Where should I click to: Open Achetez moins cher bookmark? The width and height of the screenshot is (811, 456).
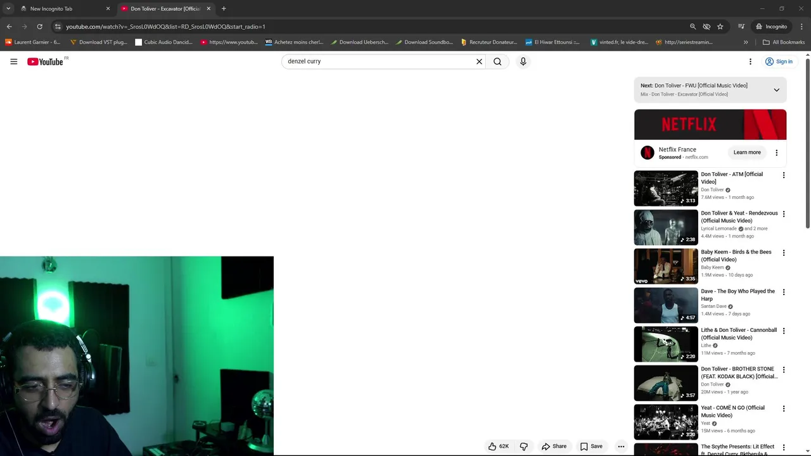click(x=294, y=42)
